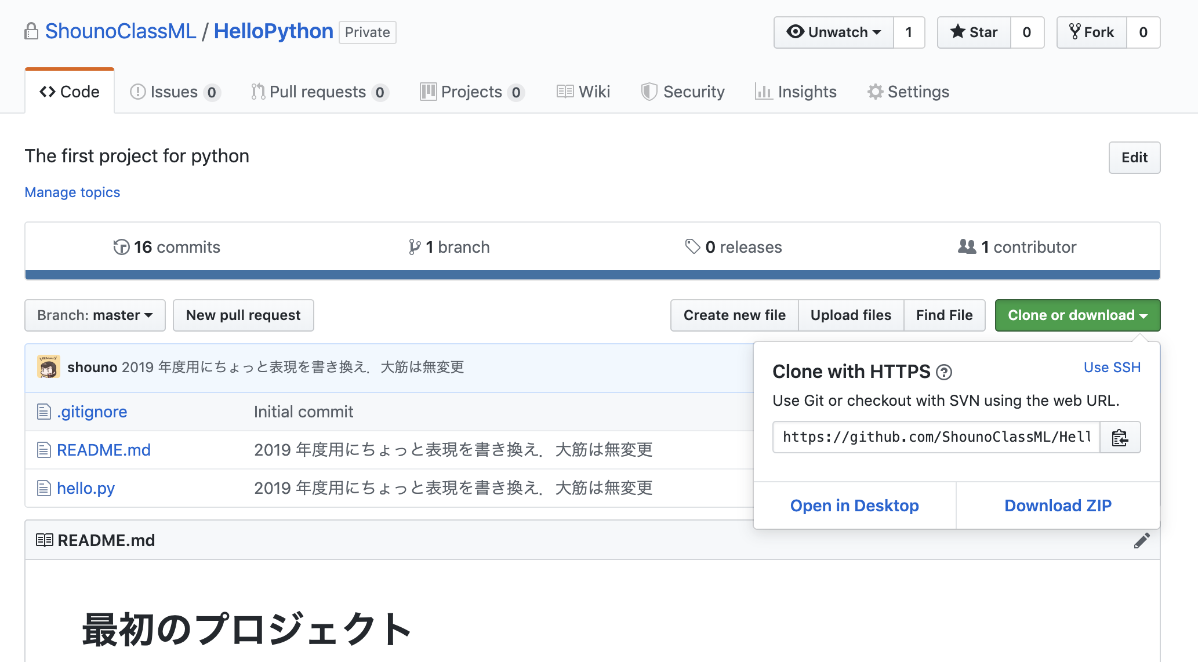Open hello.py file
This screenshot has height=662, width=1198.
tap(86, 488)
